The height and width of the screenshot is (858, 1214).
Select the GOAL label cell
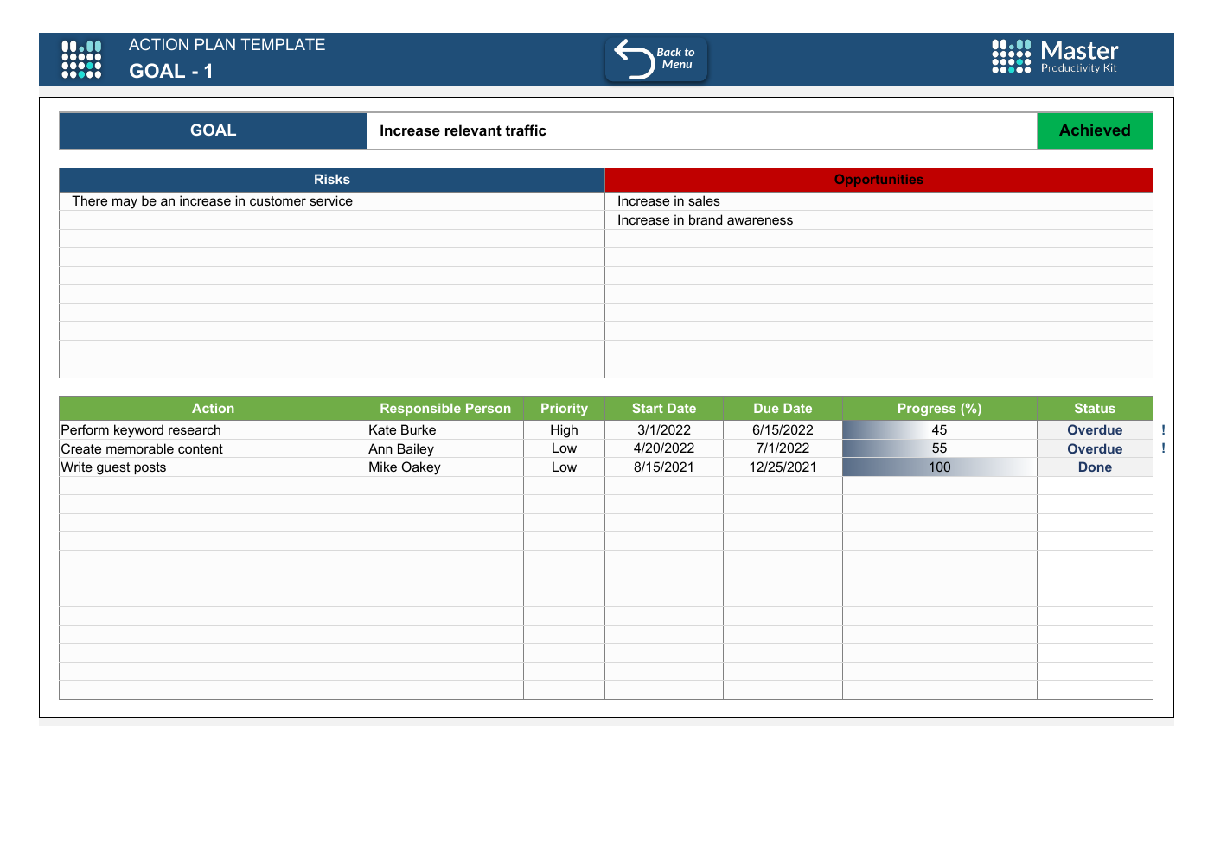(x=214, y=130)
